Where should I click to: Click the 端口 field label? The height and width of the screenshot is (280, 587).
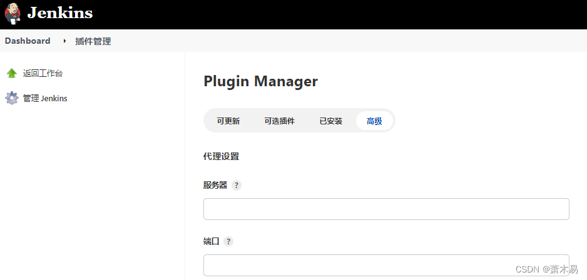pyautogui.click(x=211, y=241)
